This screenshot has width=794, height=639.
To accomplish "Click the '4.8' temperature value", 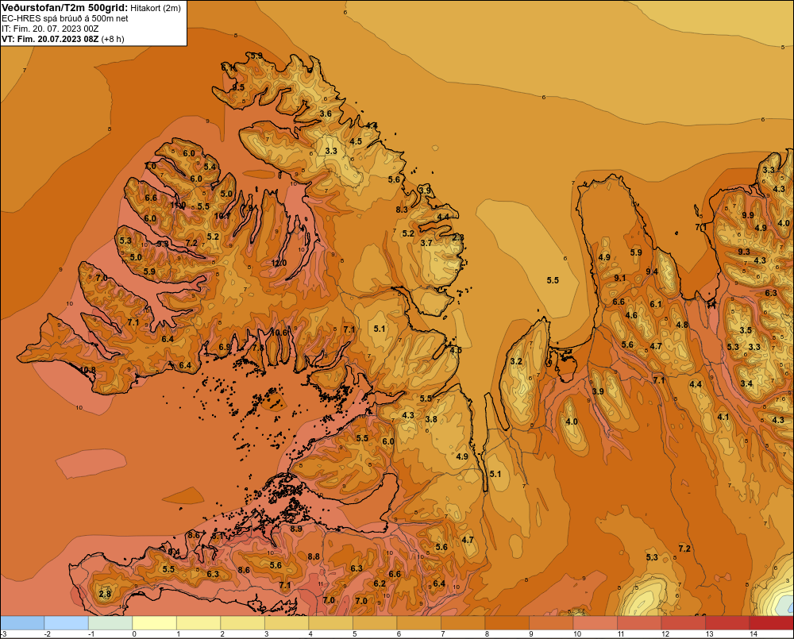I will tap(682, 325).
